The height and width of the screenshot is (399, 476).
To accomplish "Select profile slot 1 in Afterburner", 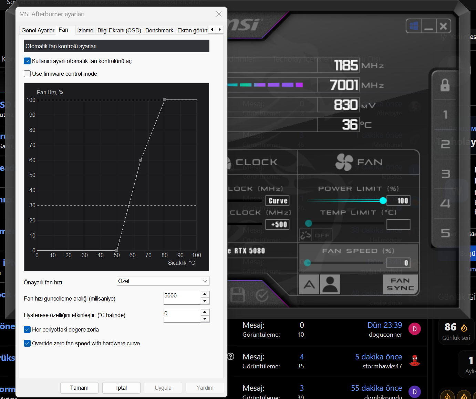I will [445, 115].
